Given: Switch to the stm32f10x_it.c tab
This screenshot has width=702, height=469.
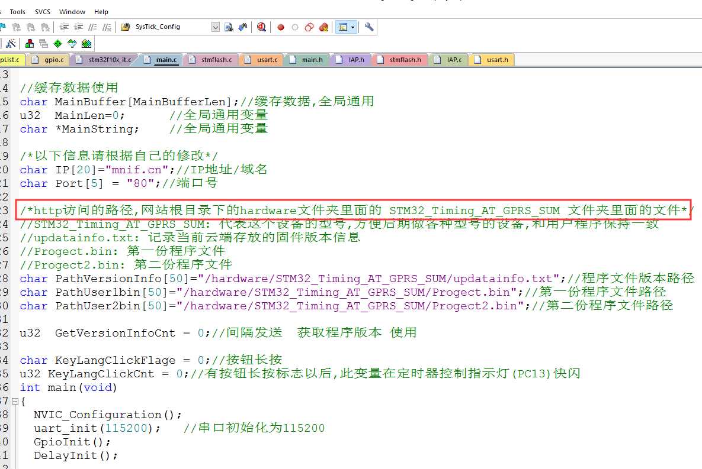Looking at the screenshot, I should [104, 60].
